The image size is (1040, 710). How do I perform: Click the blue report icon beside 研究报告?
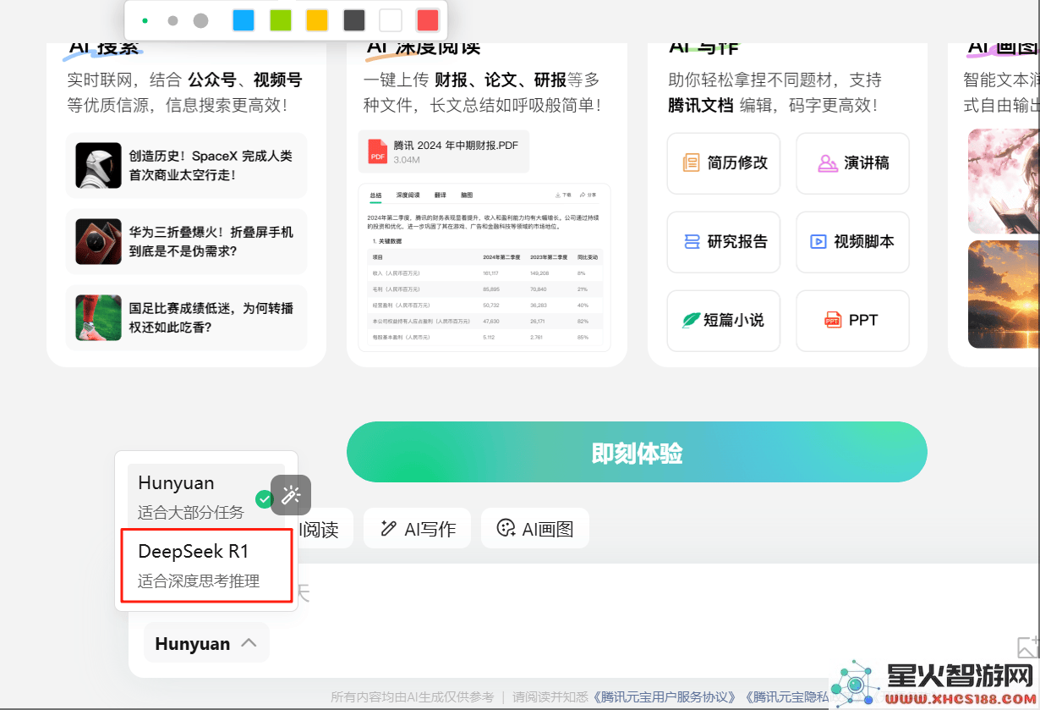point(692,242)
